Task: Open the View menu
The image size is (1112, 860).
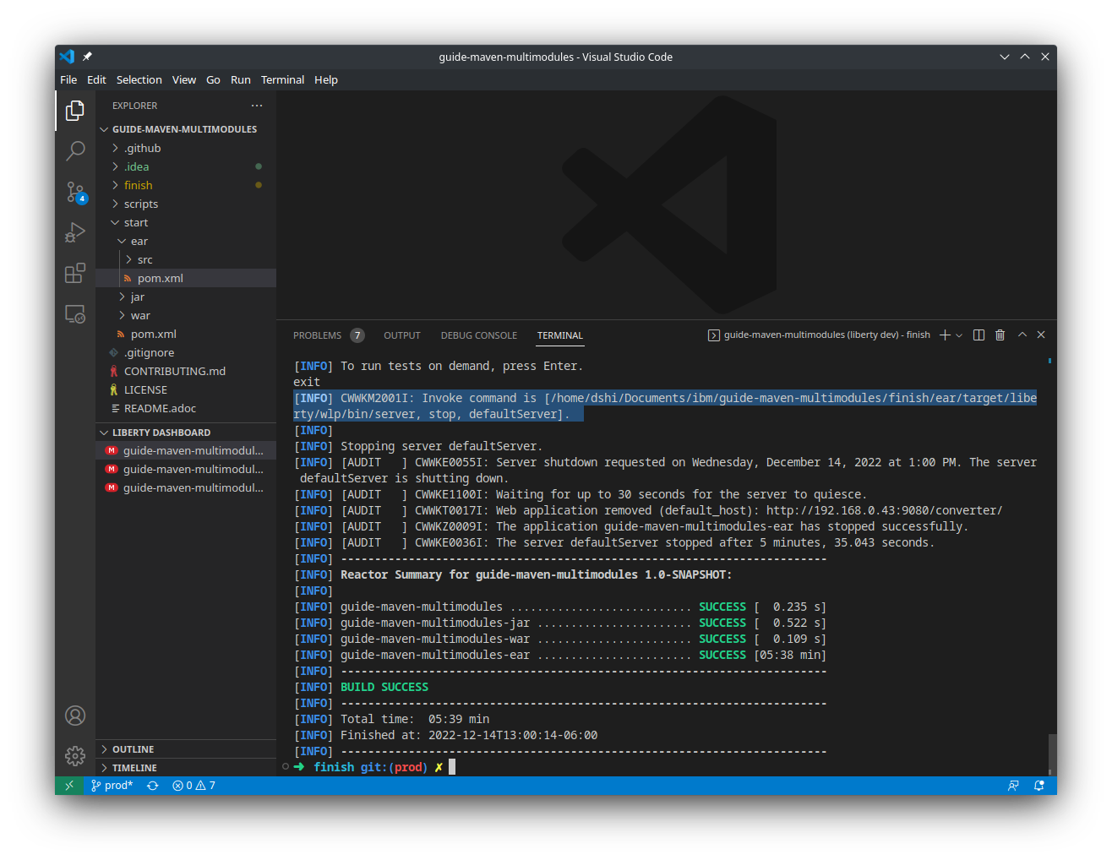Action: 183,79
